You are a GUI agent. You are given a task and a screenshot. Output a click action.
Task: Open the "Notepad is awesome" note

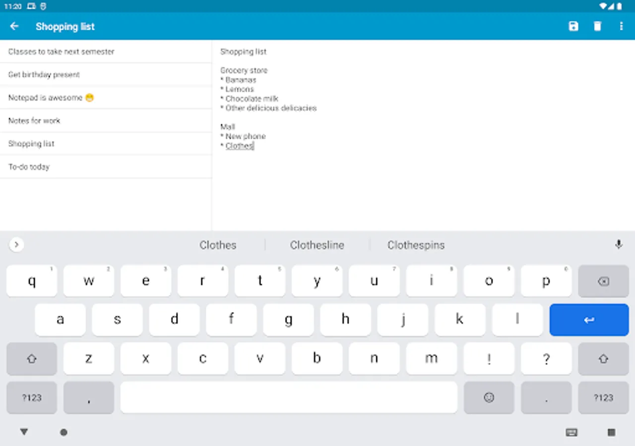coord(106,98)
